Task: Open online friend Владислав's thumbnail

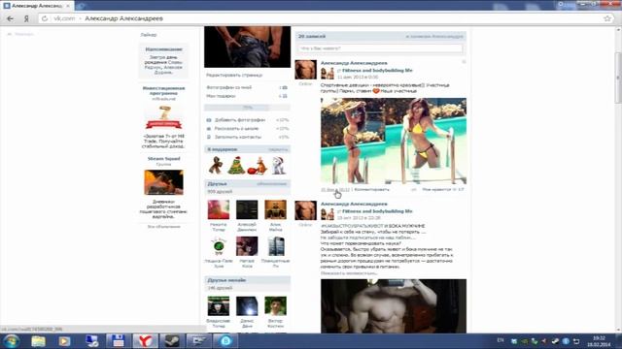Action: click(x=218, y=306)
